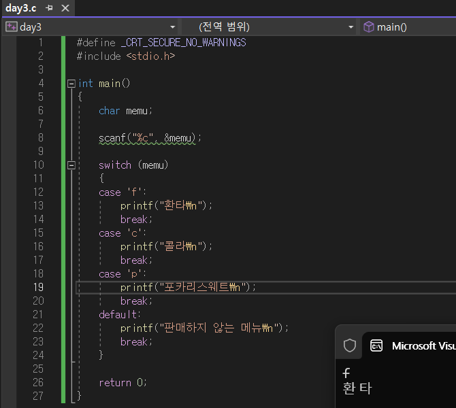
Task: Click the printf("포카리스웨트\n") statement
Action: click(188, 287)
